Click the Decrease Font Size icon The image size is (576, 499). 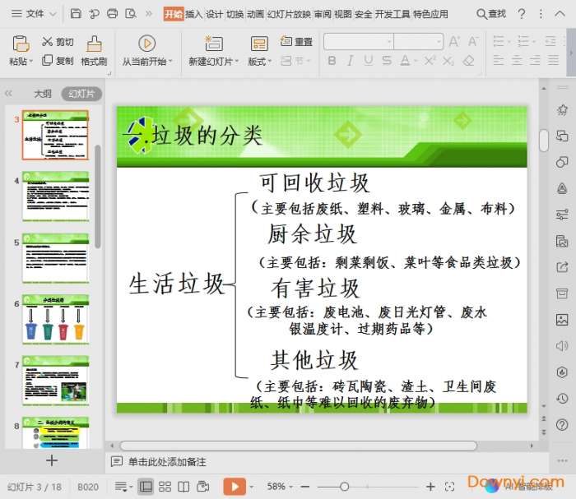click(473, 41)
